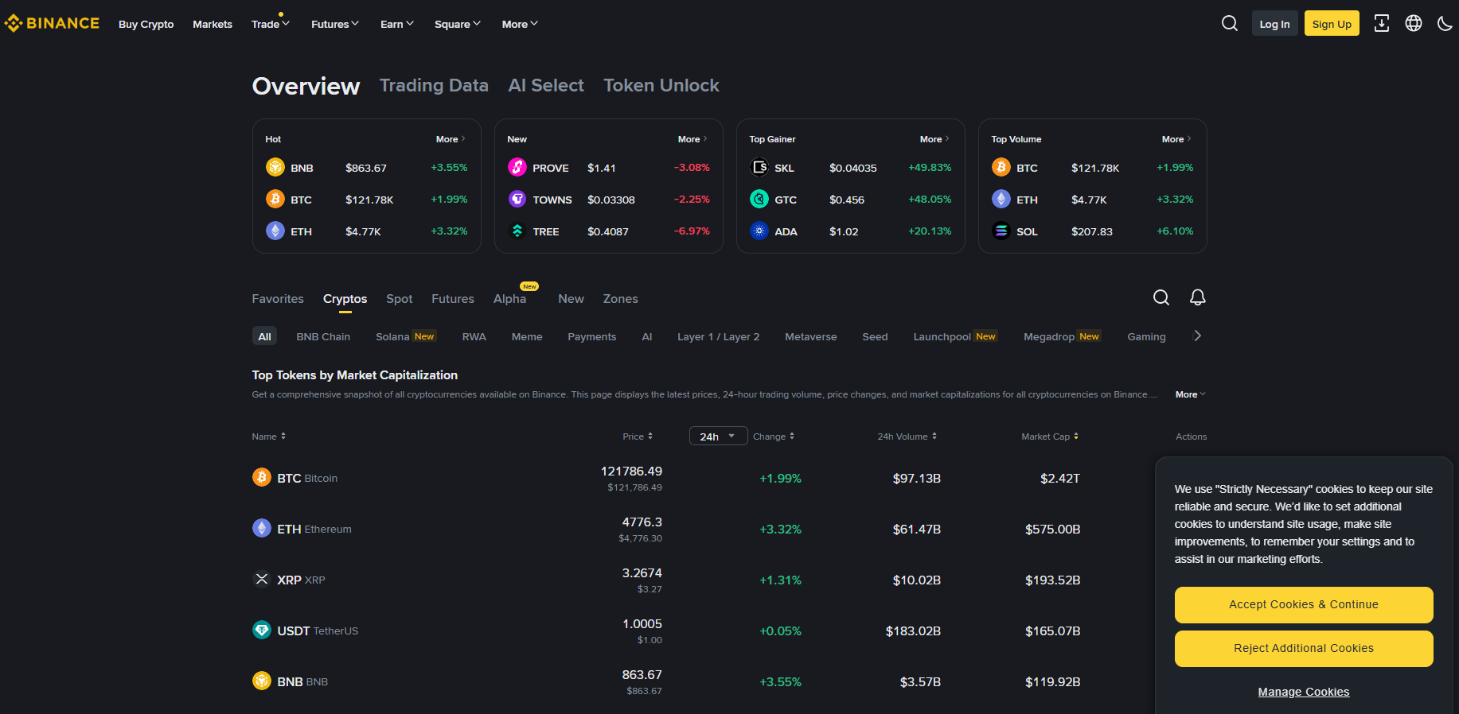Click the market table search icon
1459x714 pixels.
(x=1161, y=297)
